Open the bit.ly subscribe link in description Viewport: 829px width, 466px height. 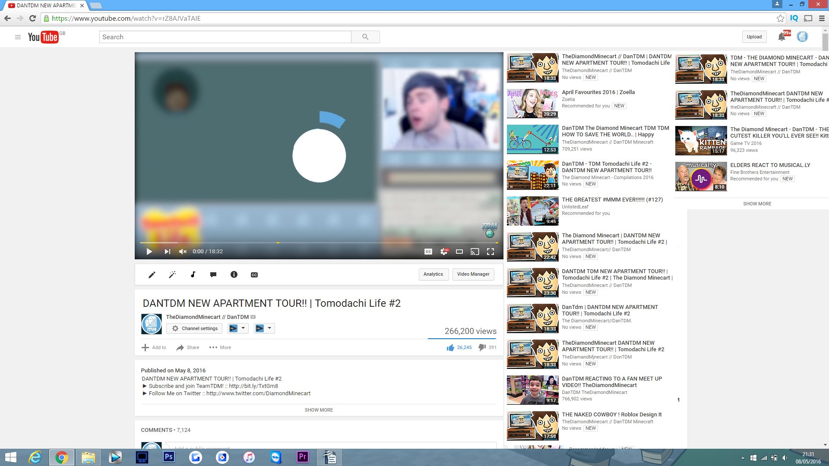pos(253,386)
